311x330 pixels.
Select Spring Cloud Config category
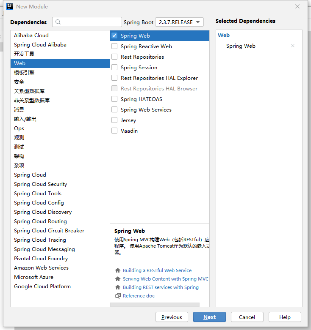coord(60,203)
